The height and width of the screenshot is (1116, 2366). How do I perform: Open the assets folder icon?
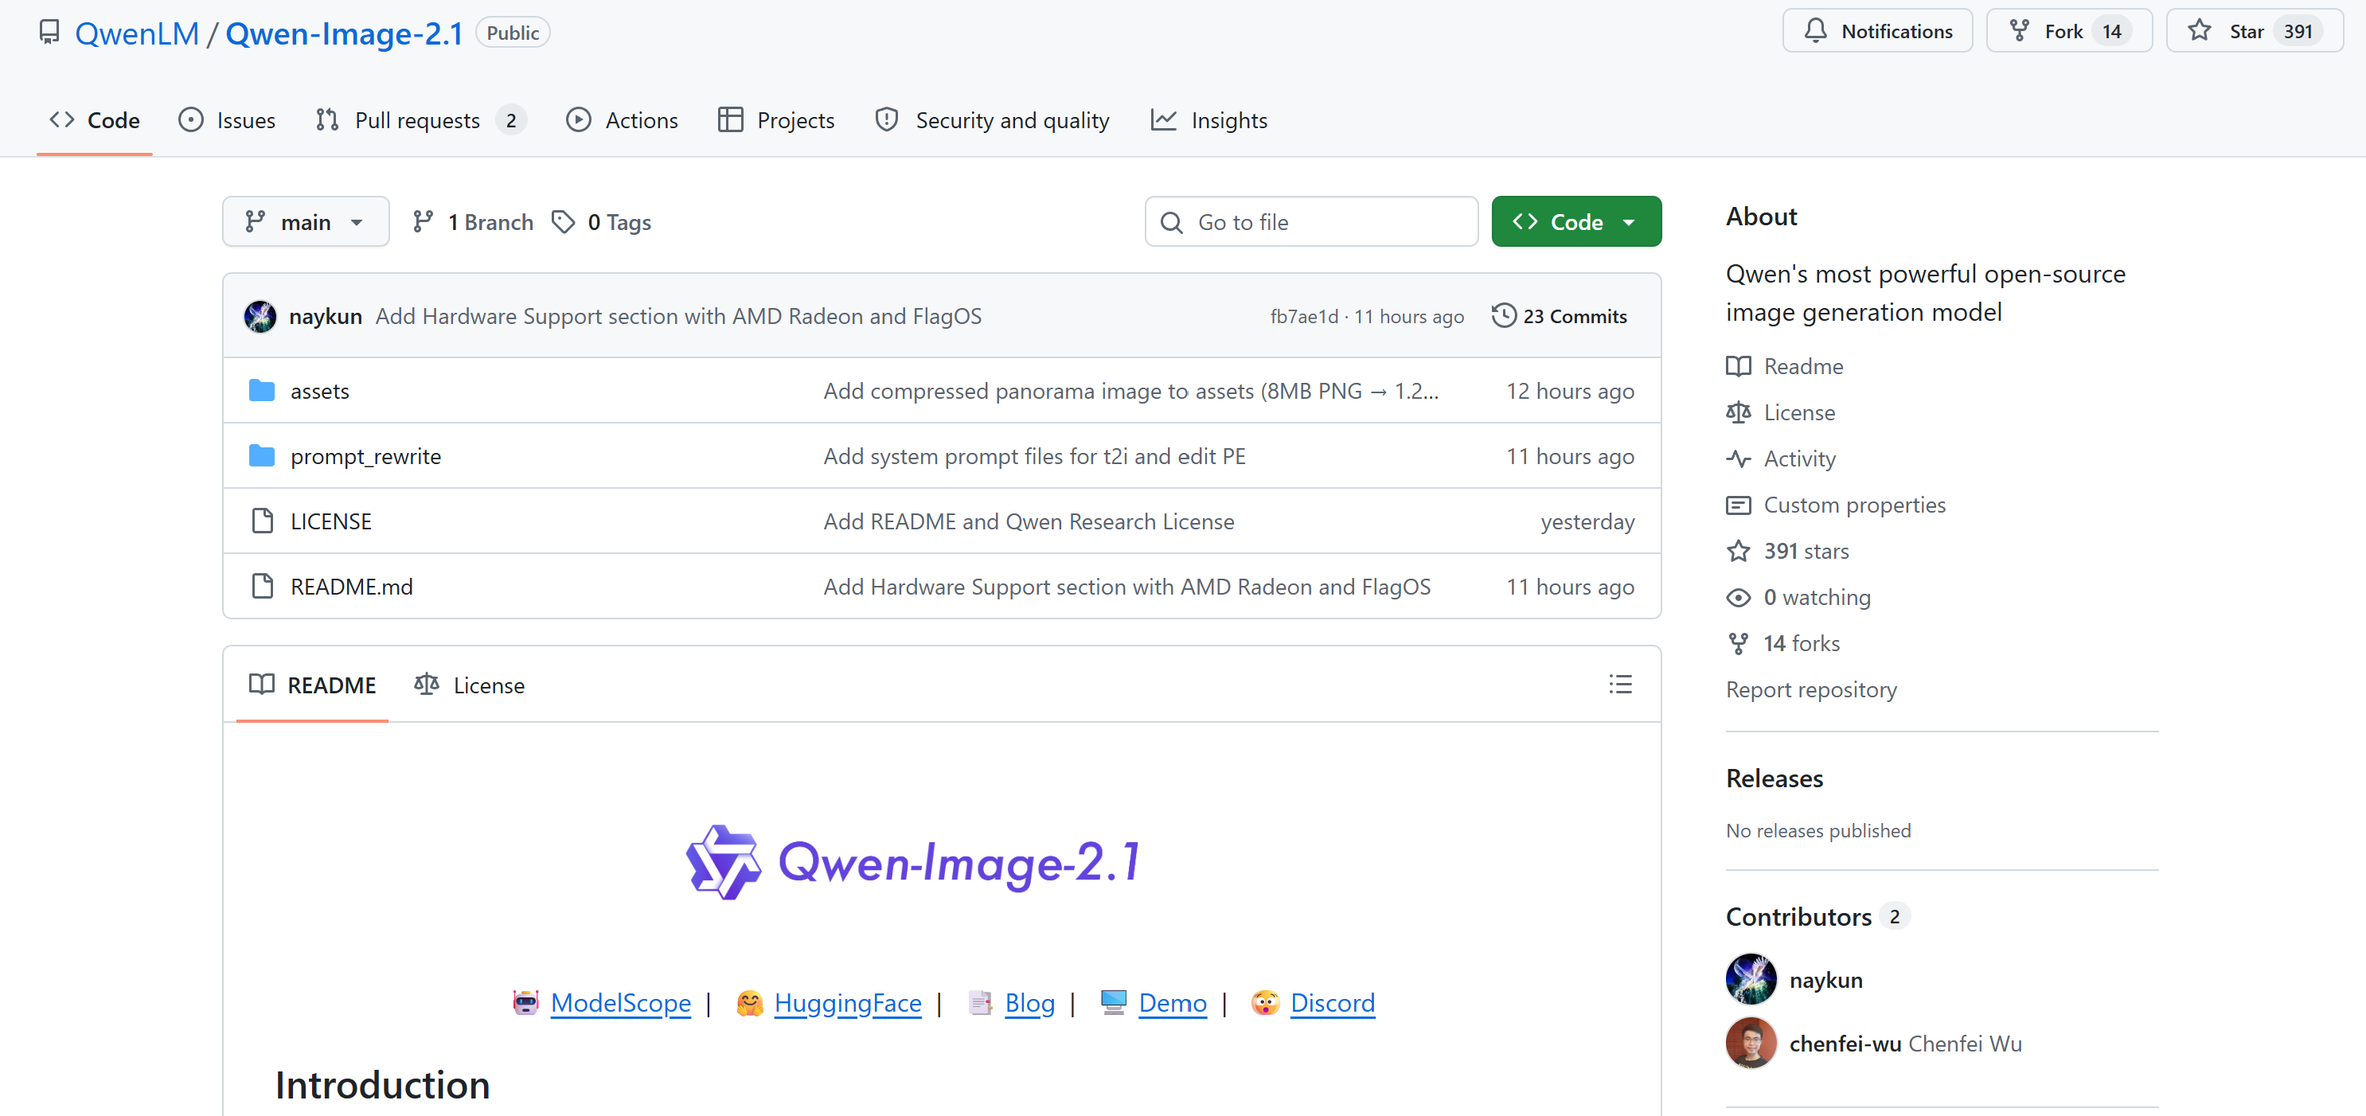click(262, 392)
